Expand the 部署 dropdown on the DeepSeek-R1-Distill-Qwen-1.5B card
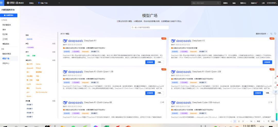This screenshot has width=278, height=127. (x=160, y=93)
